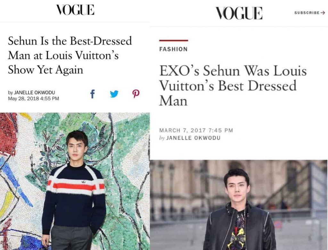Select the May 28, 2018 timestamp

[33, 98]
